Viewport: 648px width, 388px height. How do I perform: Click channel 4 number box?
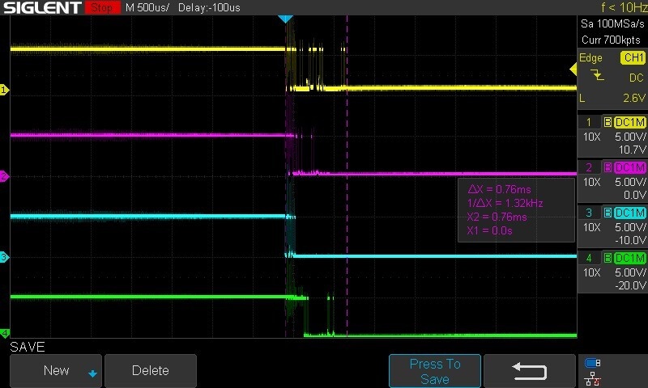click(589, 258)
